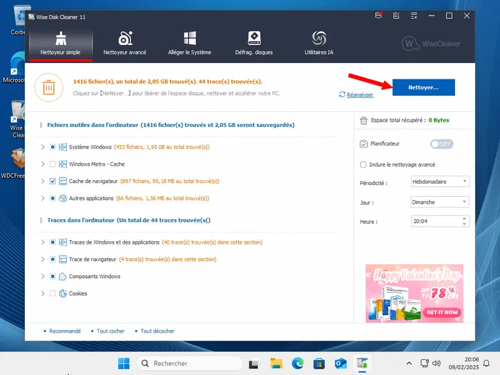Increase the Heure value with up arrow
Viewport: 500px width, 375px height.
click(464, 218)
